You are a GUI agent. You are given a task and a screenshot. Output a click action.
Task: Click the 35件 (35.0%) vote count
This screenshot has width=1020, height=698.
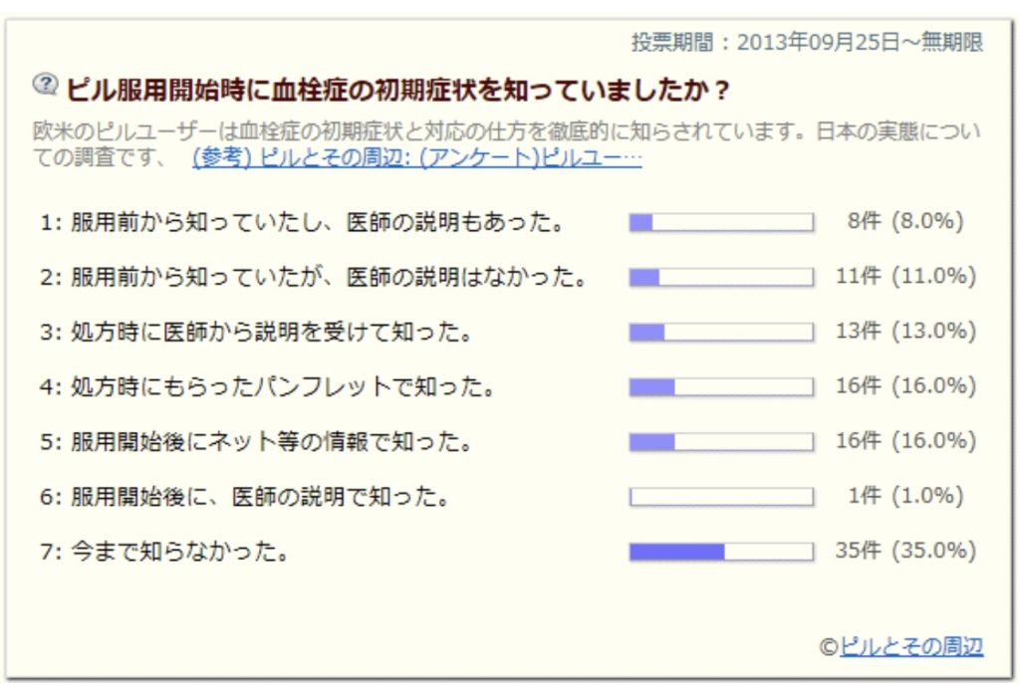pyautogui.click(x=905, y=551)
